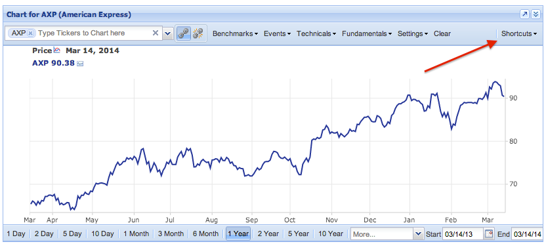Select the 1 Month range
Screen dimensions: 546x244
(x=136, y=234)
